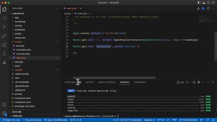Select the TERMINAL tab
Viewport: 217px width, 122px height.
(x=125, y=82)
